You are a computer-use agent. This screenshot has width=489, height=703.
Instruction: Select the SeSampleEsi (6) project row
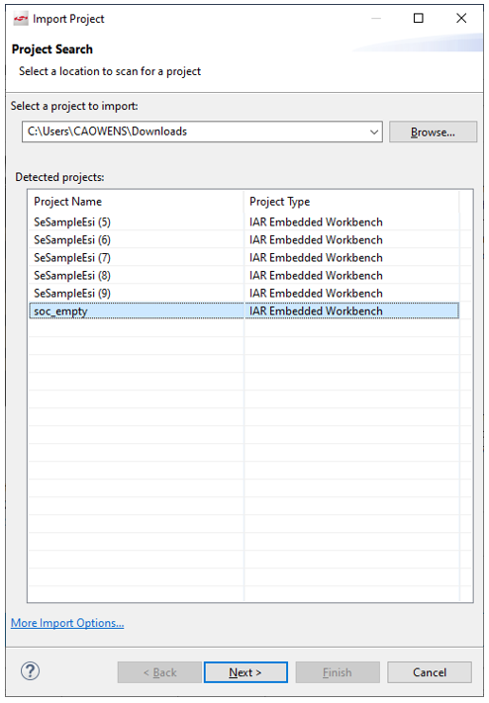[244, 240]
